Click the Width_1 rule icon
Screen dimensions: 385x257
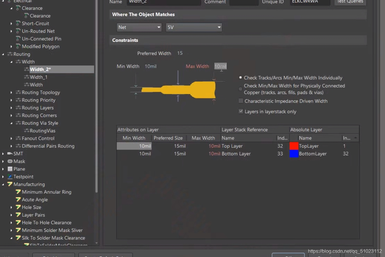[x=27, y=77]
